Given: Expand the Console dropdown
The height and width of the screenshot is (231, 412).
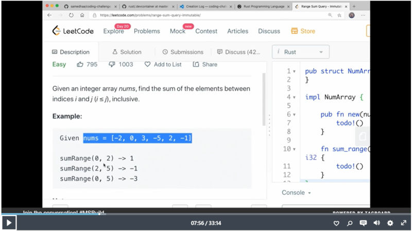Looking at the screenshot, I should point(296,192).
